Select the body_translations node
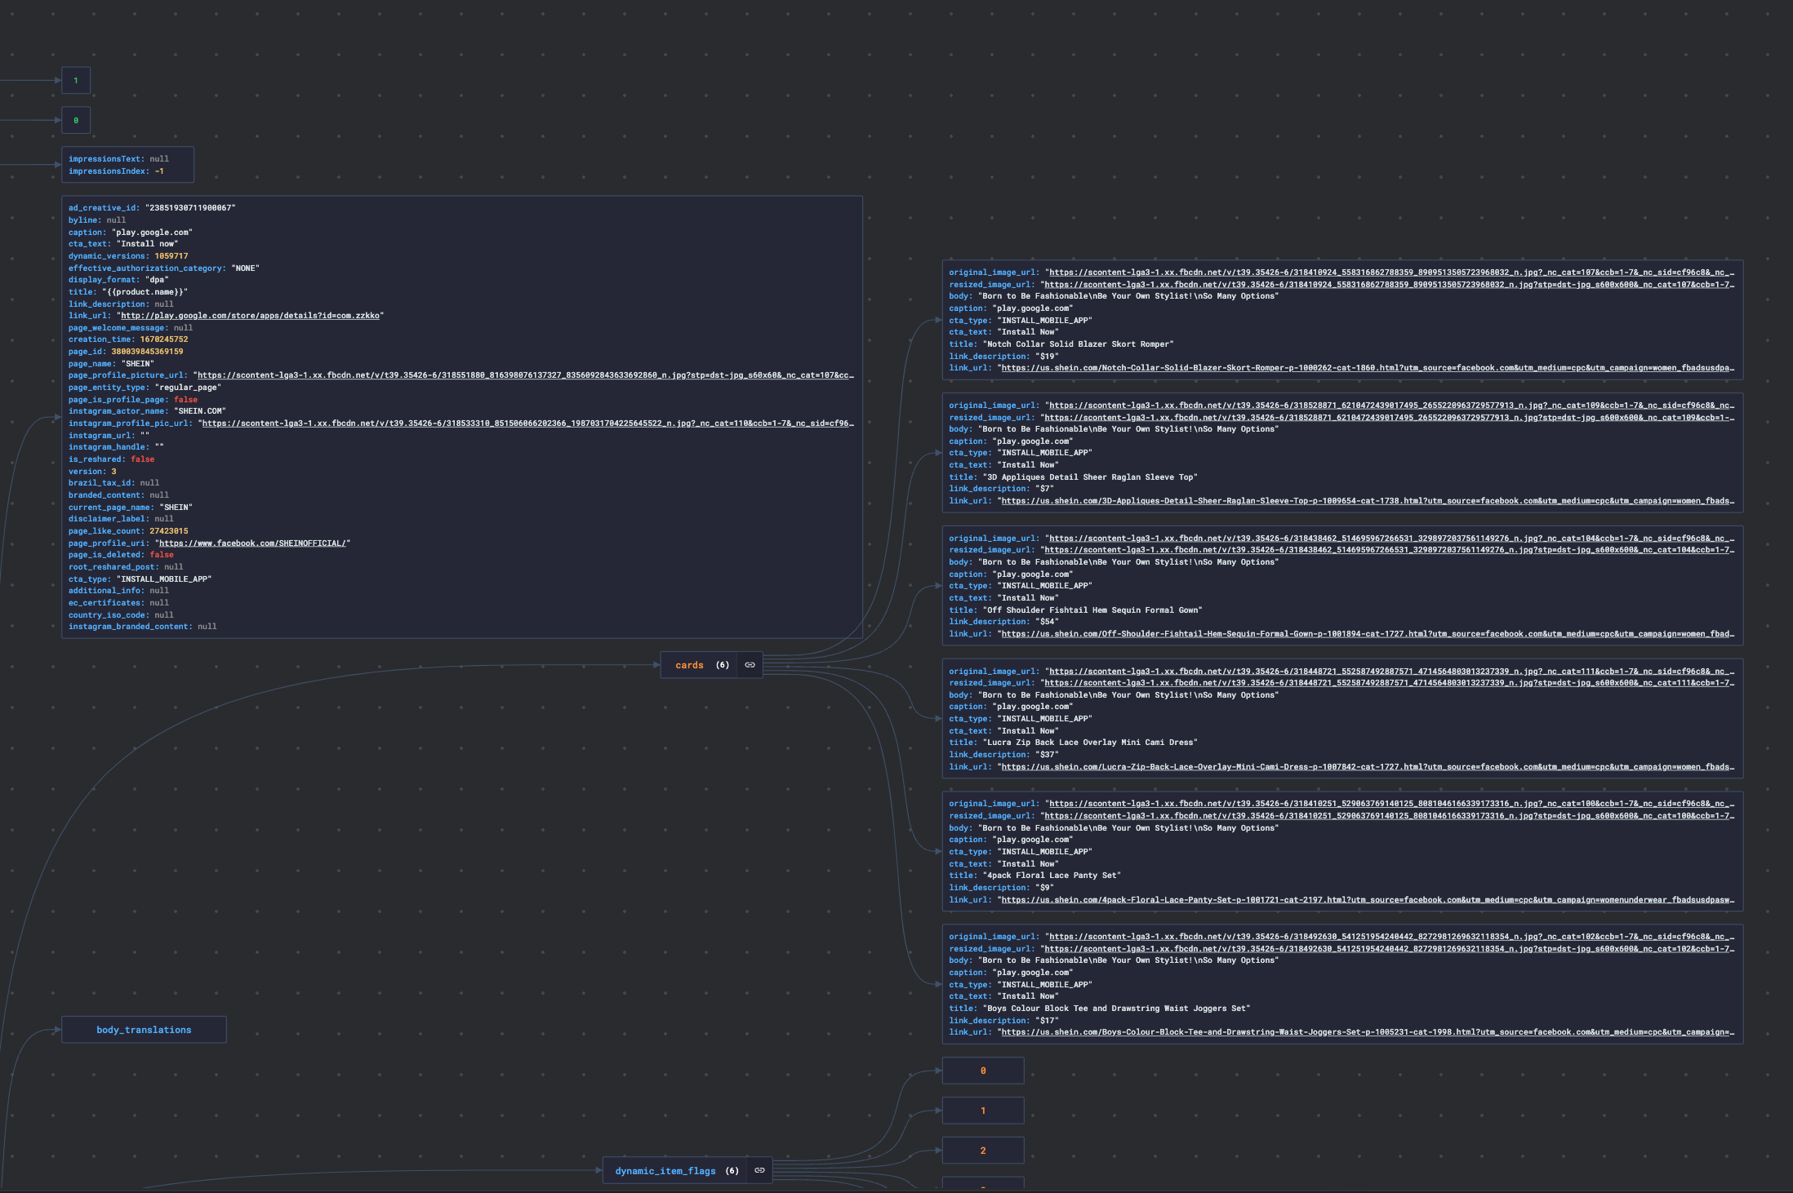The width and height of the screenshot is (1793, 1193). [144, 1029]
